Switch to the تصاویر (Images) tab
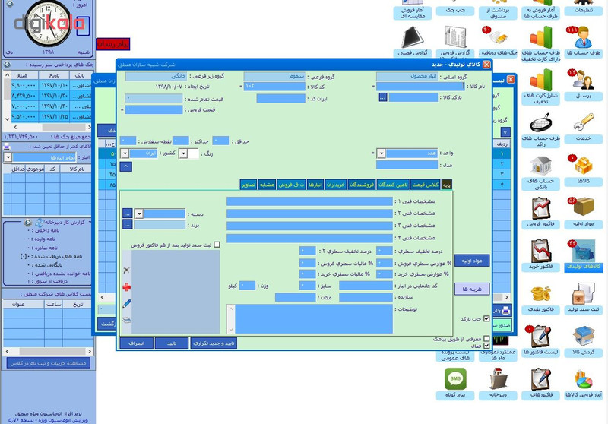 pos(248,185)
